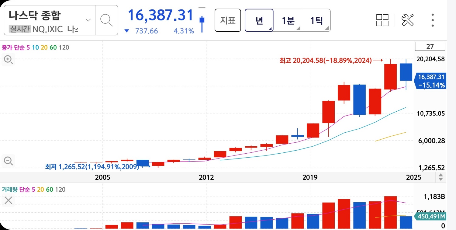Open the multi-chart grid layout icon
Screen dimensions: 456x230
click(382, 20)
